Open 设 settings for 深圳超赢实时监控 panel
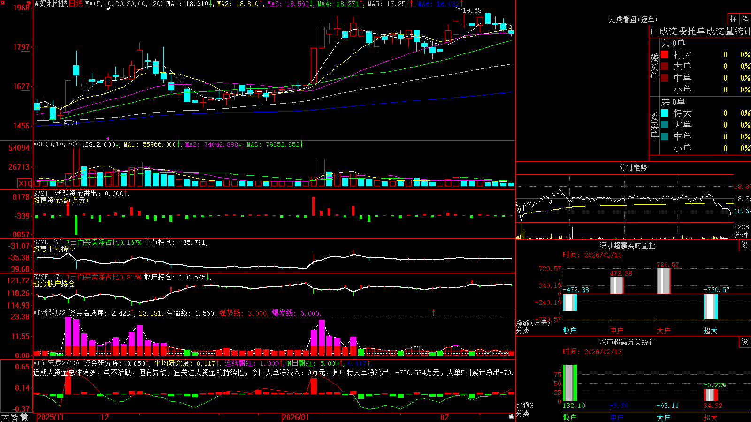Screen dimensions: 751x422 [x=744, y=245]
